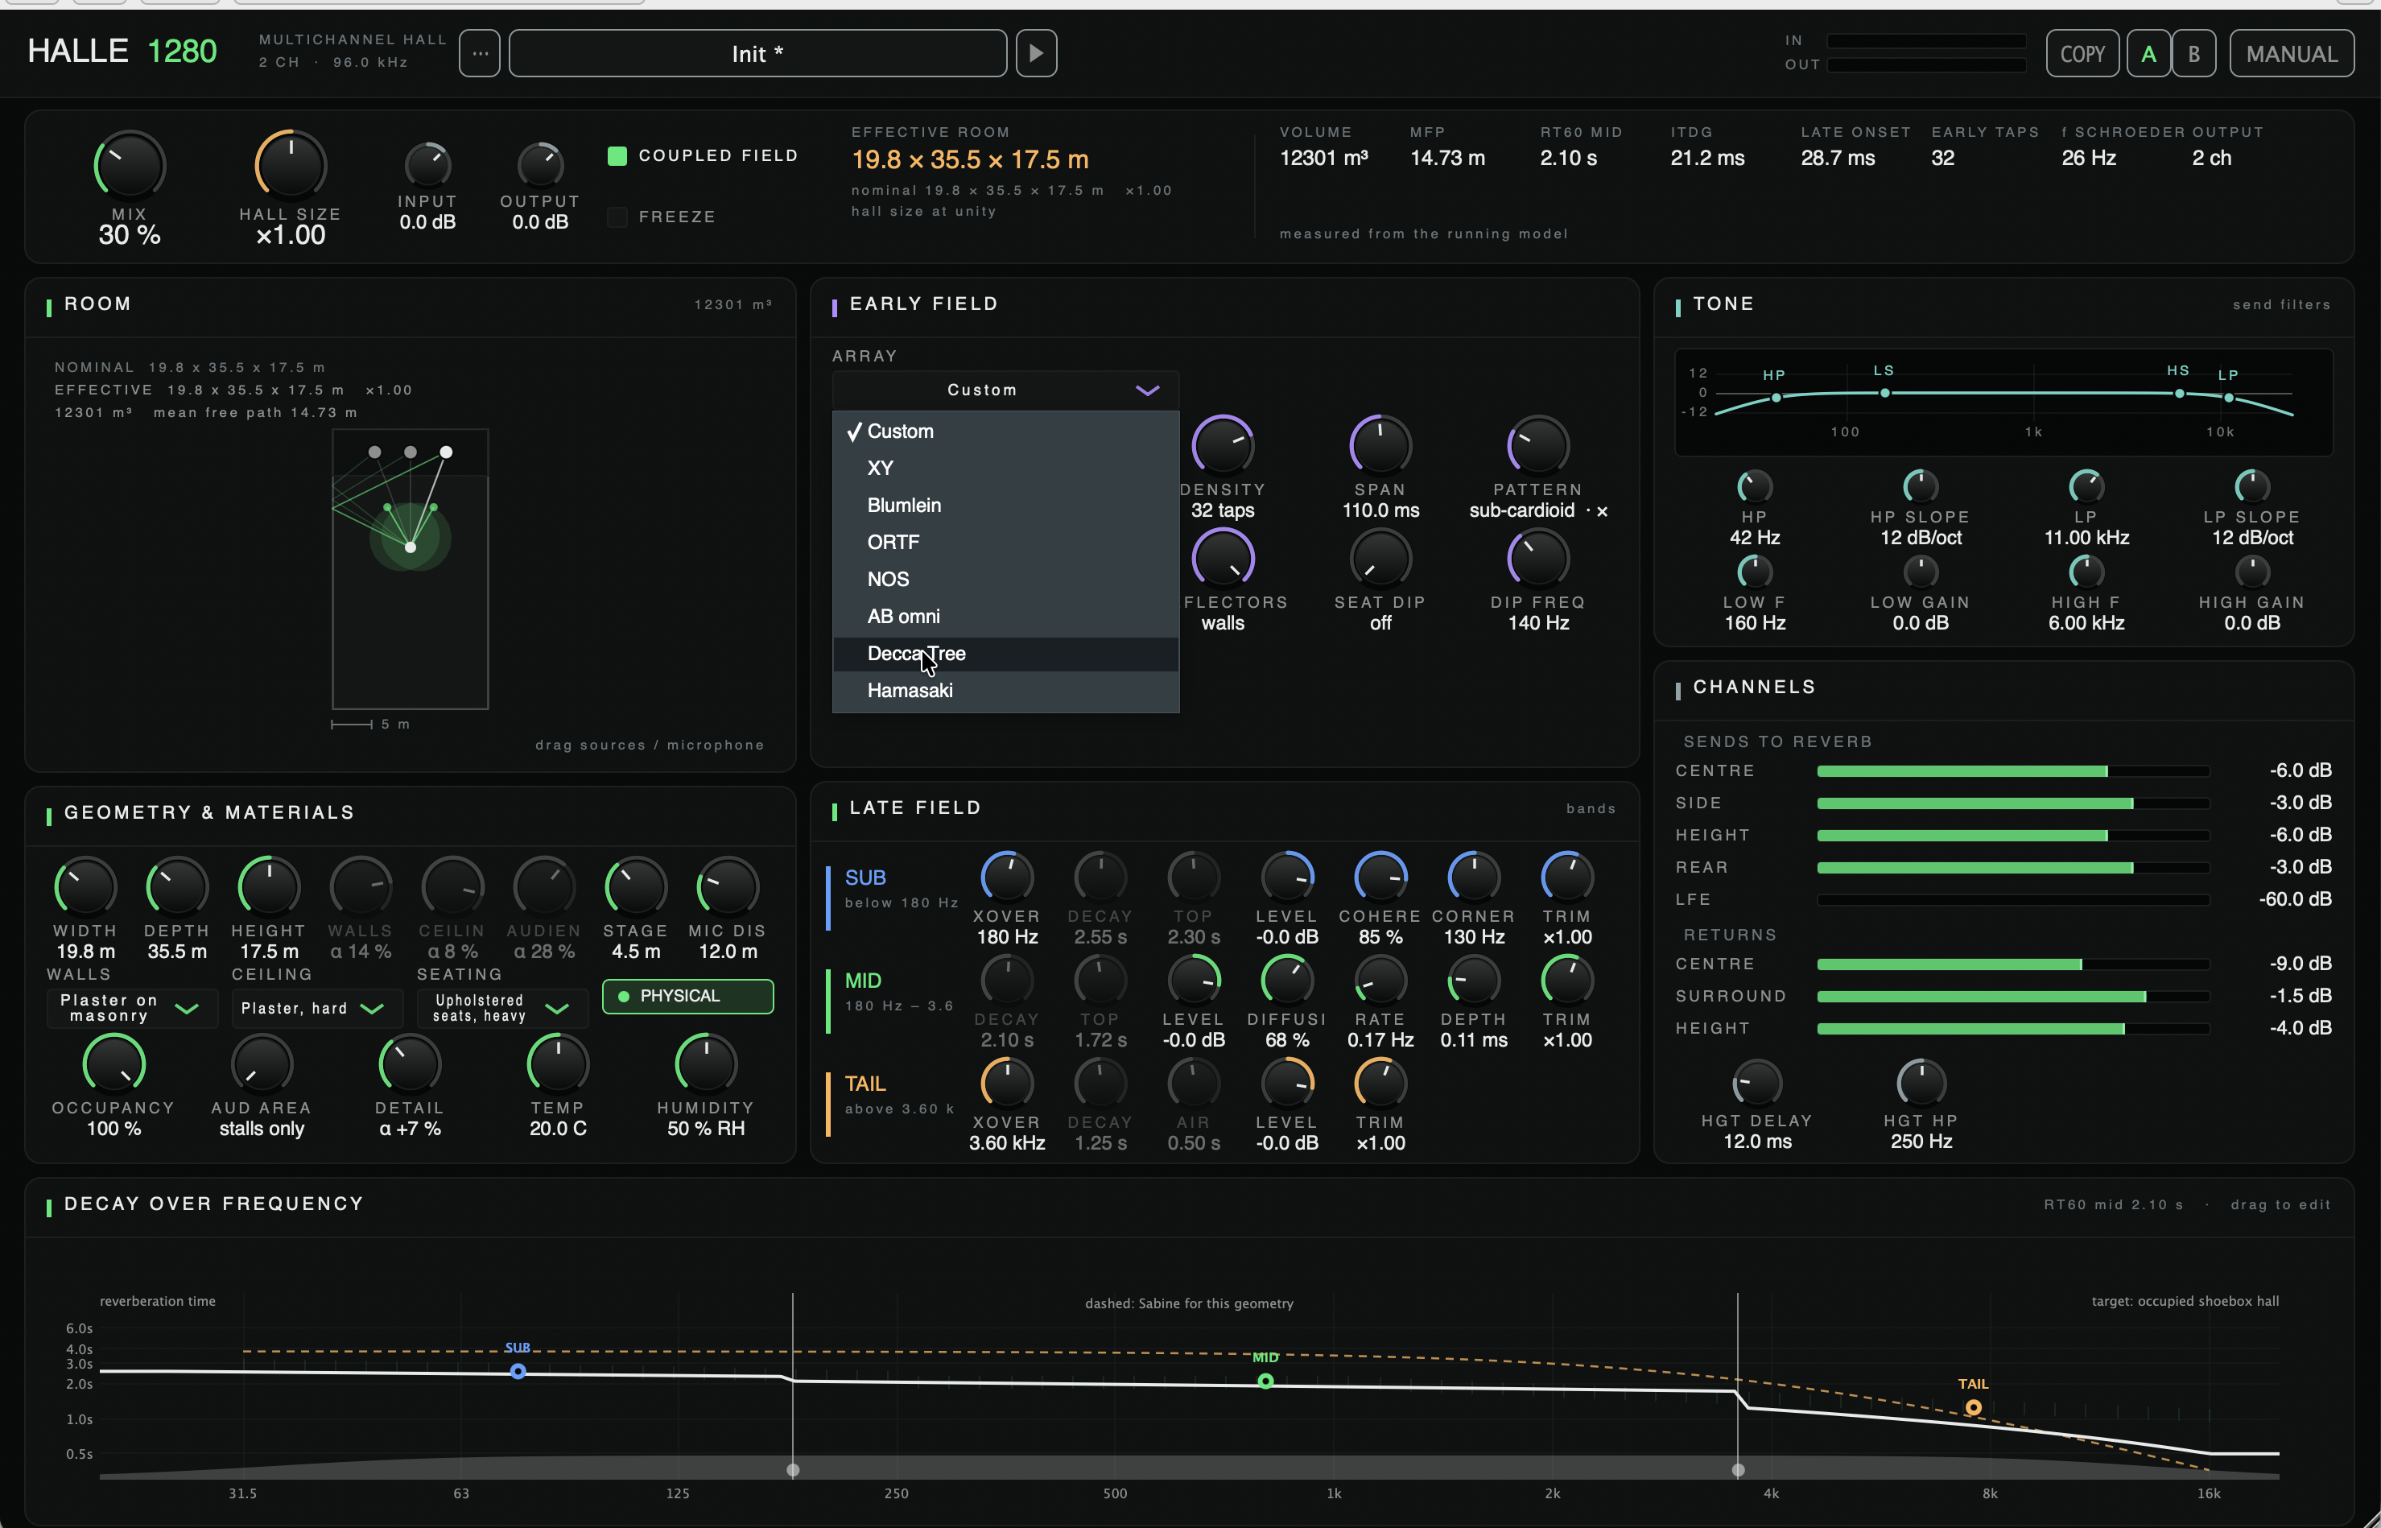Click the HS node on tone curve

tap(2180, 394)
